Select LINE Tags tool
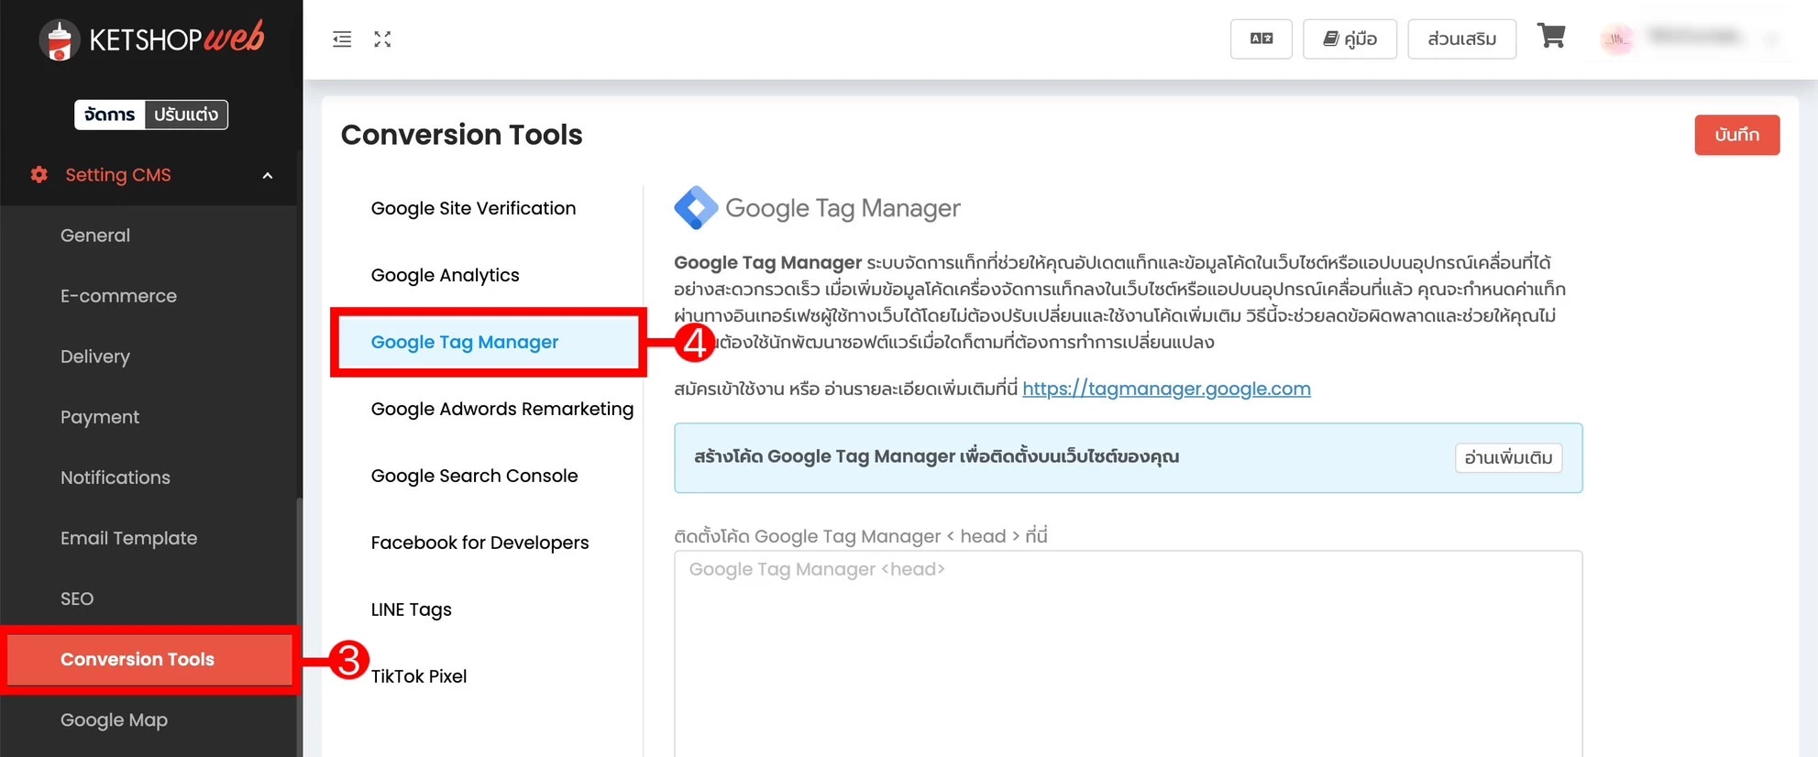The height and width of the screenshot is (757, 1818). point(411,609)
